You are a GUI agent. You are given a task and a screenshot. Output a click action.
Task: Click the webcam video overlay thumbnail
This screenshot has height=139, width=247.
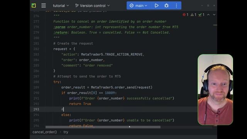point(215,90)
